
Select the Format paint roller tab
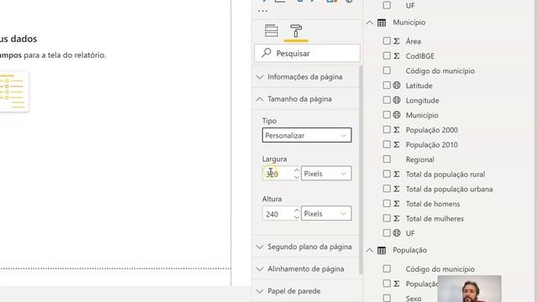tap(296, 31)
